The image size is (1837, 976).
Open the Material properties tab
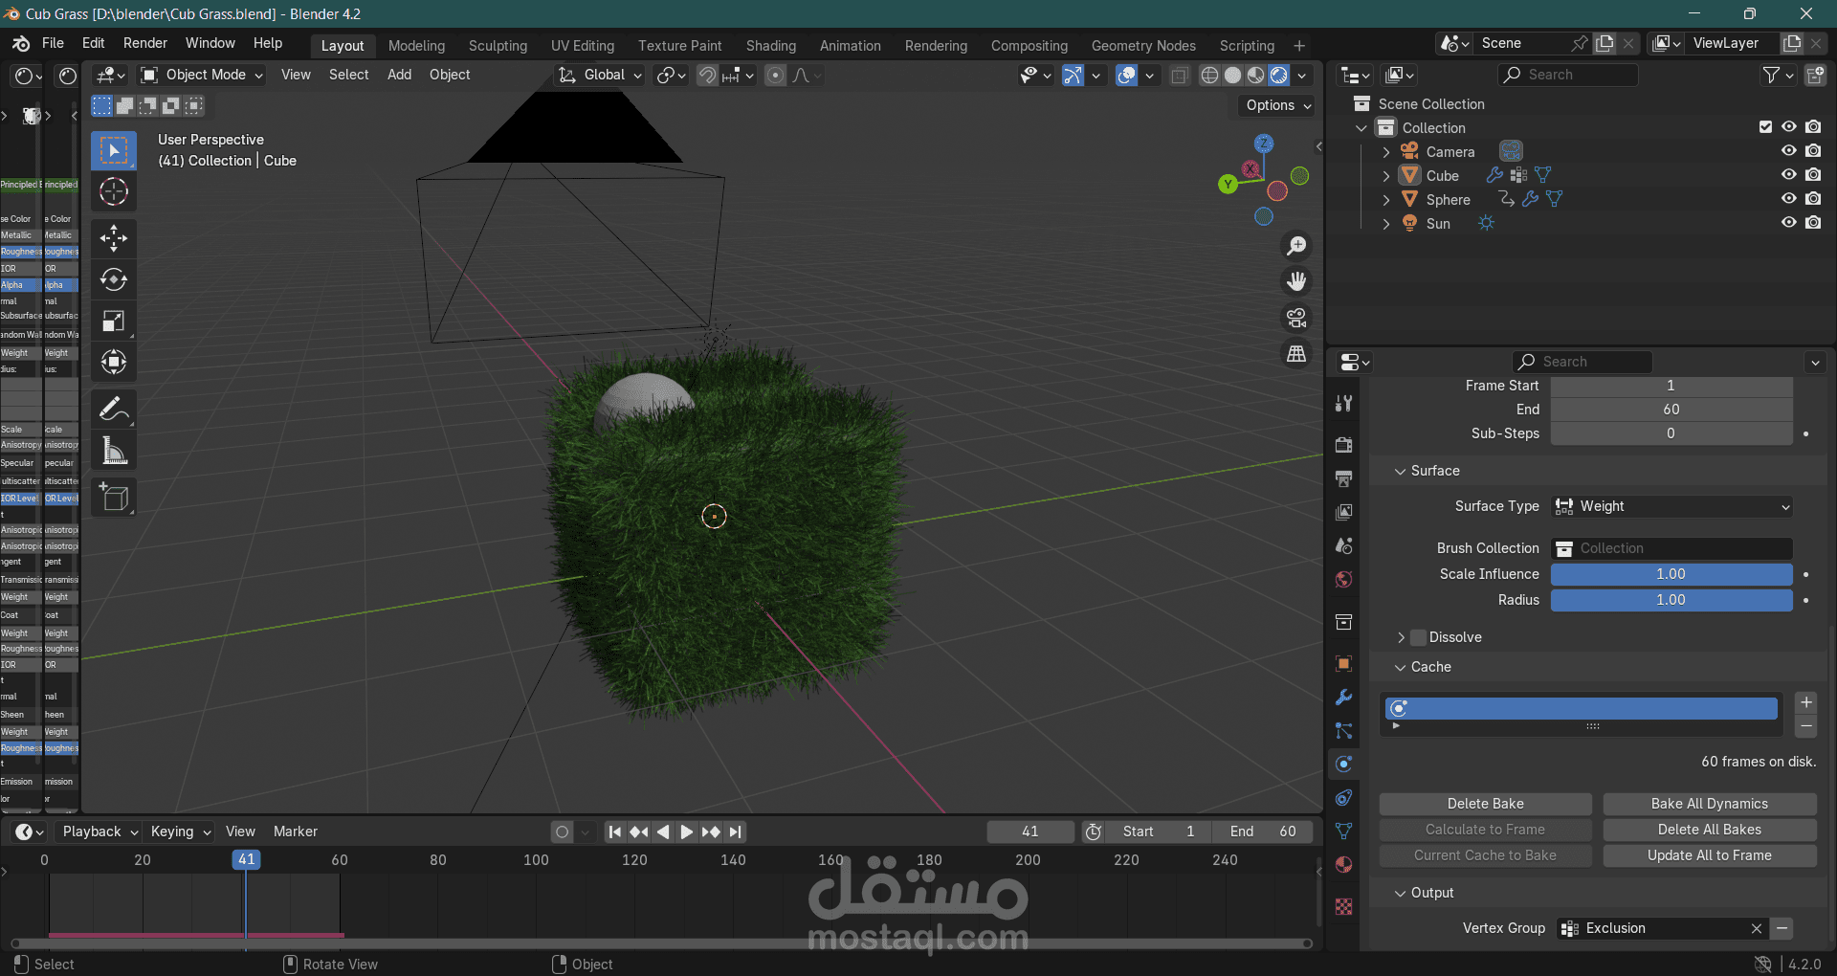point(1344,865)
